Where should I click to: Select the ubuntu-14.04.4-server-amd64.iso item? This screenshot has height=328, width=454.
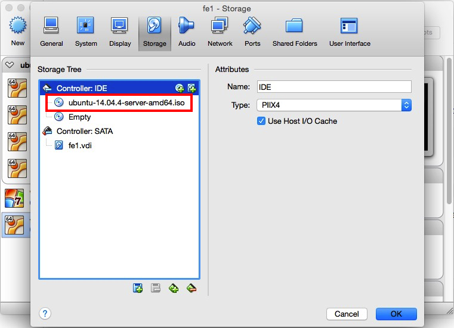coord(119,102)
